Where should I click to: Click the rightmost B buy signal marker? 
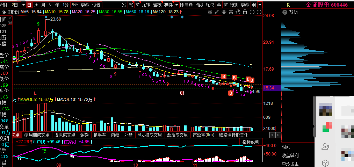point(252,80)
